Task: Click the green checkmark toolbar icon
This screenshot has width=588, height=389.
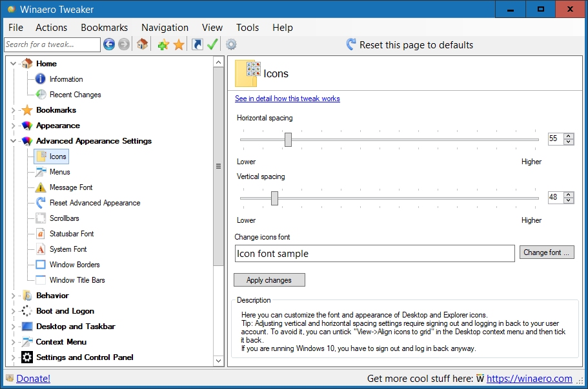Action: pyautogui.click(x=212, y=44)
